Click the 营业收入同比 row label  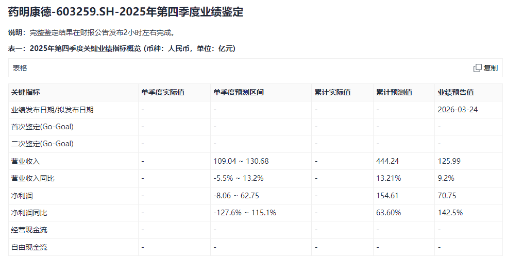(x=32, y=178)
